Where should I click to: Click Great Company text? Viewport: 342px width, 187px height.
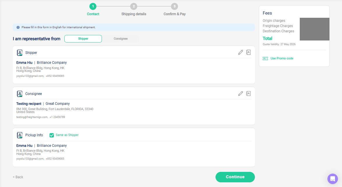click(x=58, y=104)
